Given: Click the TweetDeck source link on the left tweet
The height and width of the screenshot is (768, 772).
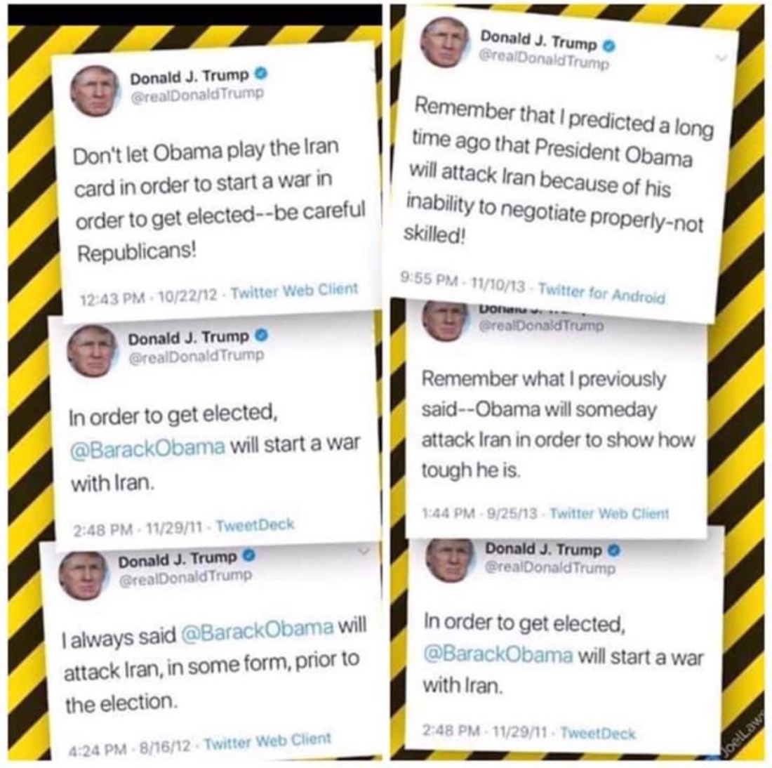Looking at the screenshot, I should click(x=255, y=525).
